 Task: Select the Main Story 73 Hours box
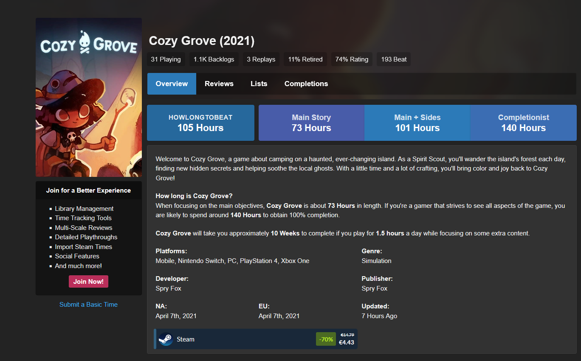pos(311,123)
